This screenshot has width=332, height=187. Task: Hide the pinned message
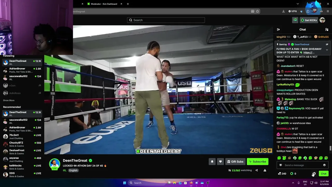coord(327,44)
